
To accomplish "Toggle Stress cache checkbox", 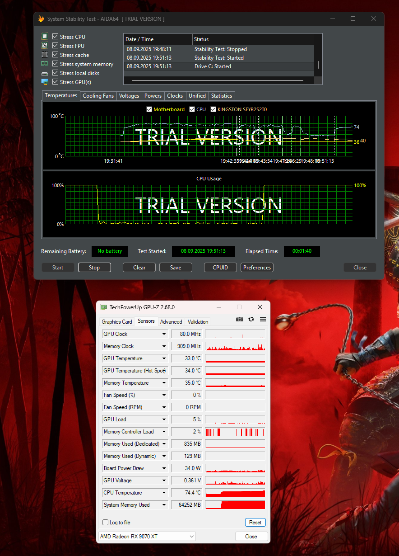I will coord(55,55).
